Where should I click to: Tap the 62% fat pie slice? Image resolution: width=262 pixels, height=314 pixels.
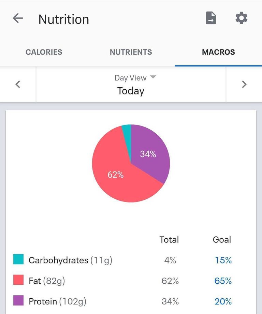[116, 175]
